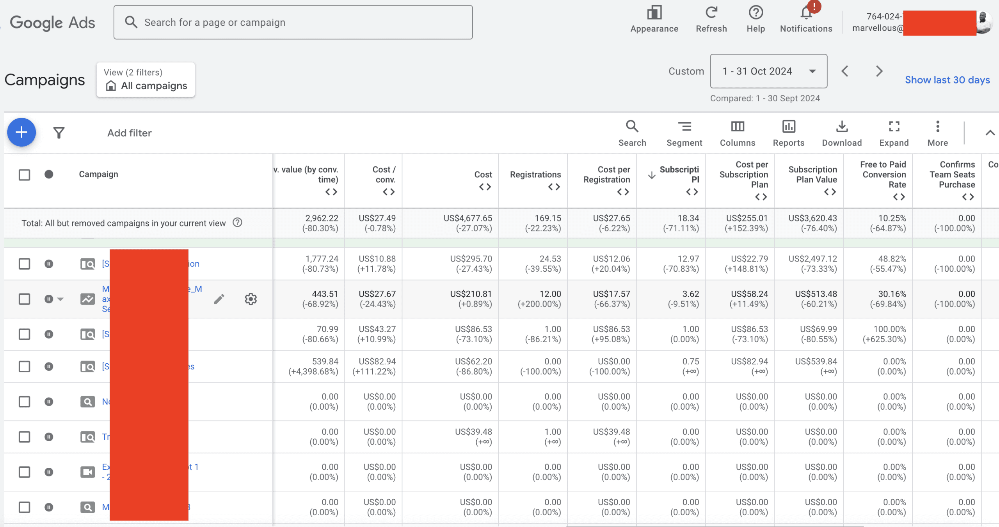Click the filter funnel icon
The width and height of the screenshot is (999, 527).
click(59, 133)
